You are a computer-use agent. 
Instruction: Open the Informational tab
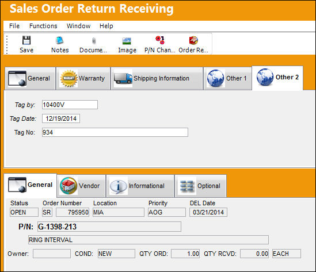tap(140, 186)
